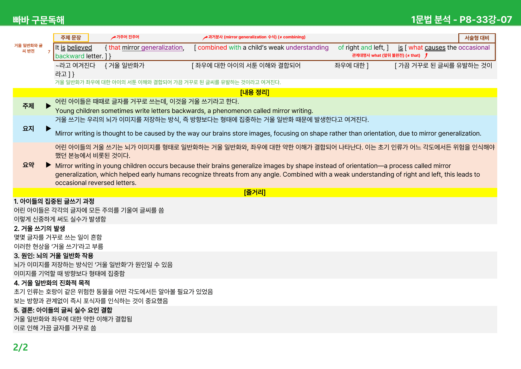
Task: Click the translation ~라고 여겨진다
Action: pyautogui.click(x=75, y=65)
